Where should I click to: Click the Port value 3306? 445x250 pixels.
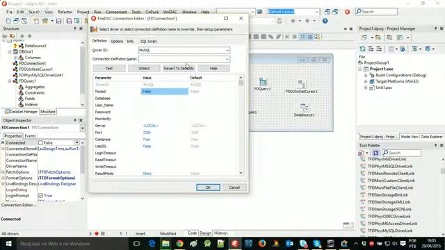(x=147, y=133)
